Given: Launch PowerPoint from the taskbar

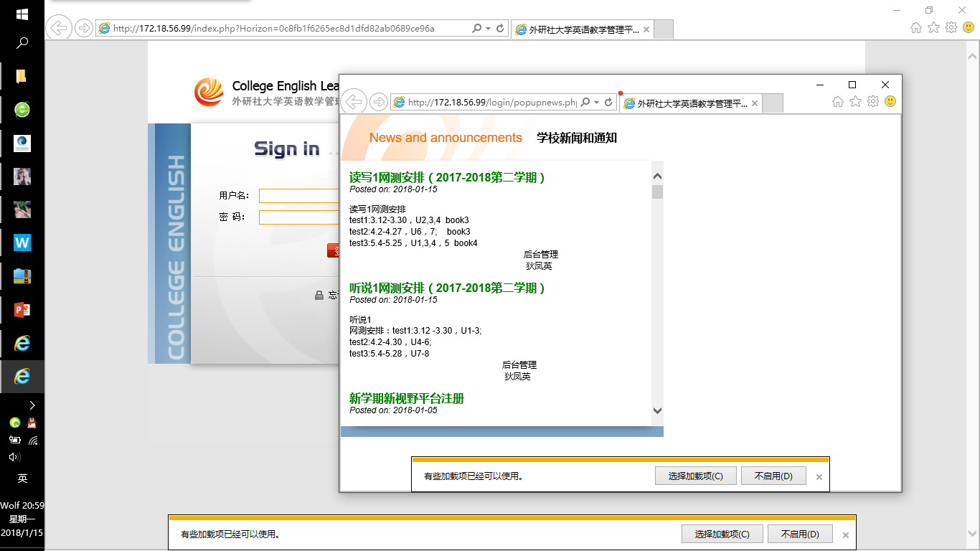Looking at the screenshot, I should pyautogui.click(x=22, y=310).
